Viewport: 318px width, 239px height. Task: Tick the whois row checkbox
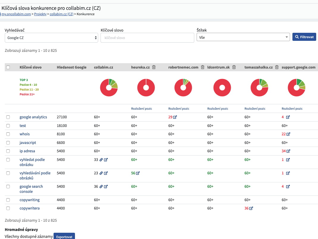(x=8, y=134)
